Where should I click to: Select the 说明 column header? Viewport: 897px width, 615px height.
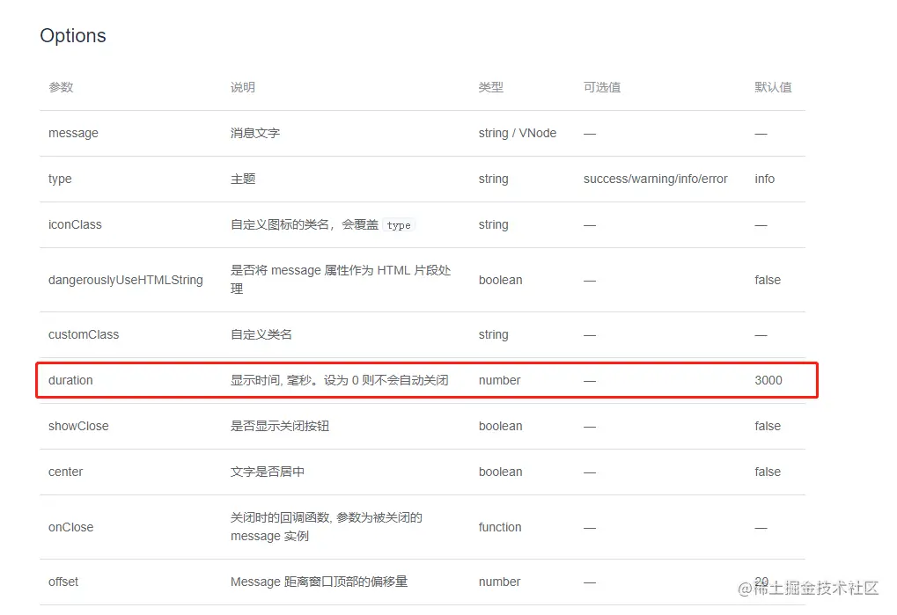tap(243, 87)
